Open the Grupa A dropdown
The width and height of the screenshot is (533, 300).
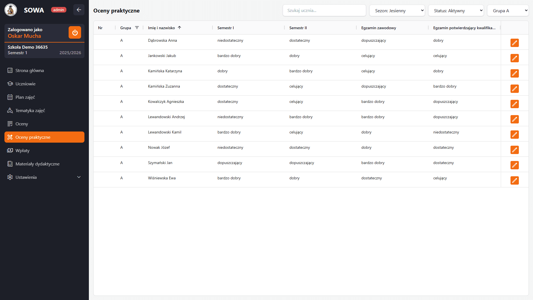[x=508, y=11]
